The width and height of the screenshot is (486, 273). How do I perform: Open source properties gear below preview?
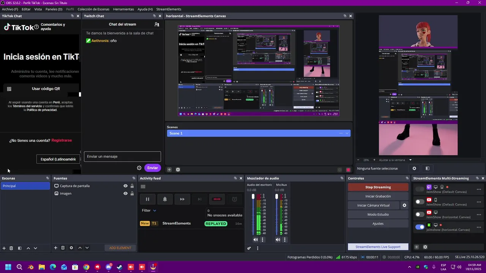pos(414,168)
